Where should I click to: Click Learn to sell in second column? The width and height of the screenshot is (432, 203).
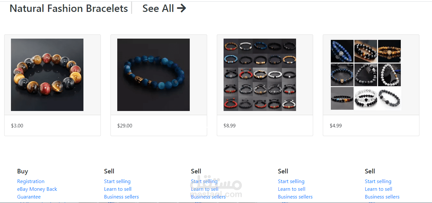click(118, 189)
